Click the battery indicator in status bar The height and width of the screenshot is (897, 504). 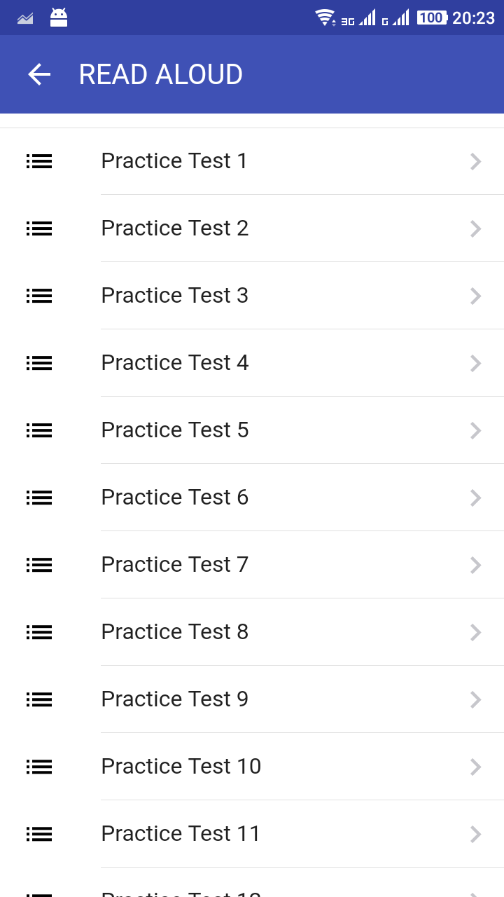tap(432, 18)
